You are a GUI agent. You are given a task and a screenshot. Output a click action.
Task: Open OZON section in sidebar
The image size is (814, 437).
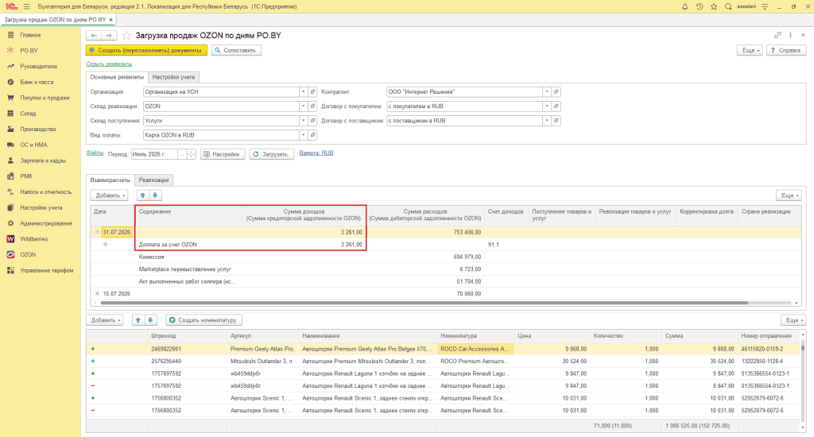(28, 254)
